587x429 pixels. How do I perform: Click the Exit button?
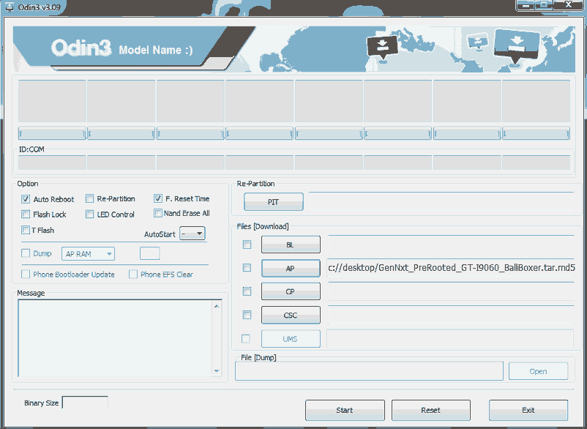pyautogui.click(x=528, y=410)
